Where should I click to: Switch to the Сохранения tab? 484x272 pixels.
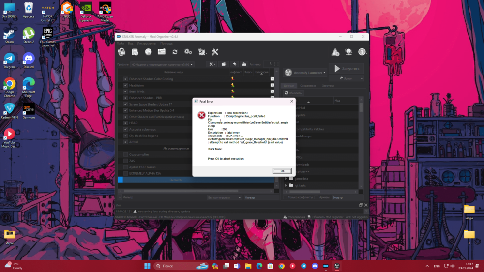[308, 86]
